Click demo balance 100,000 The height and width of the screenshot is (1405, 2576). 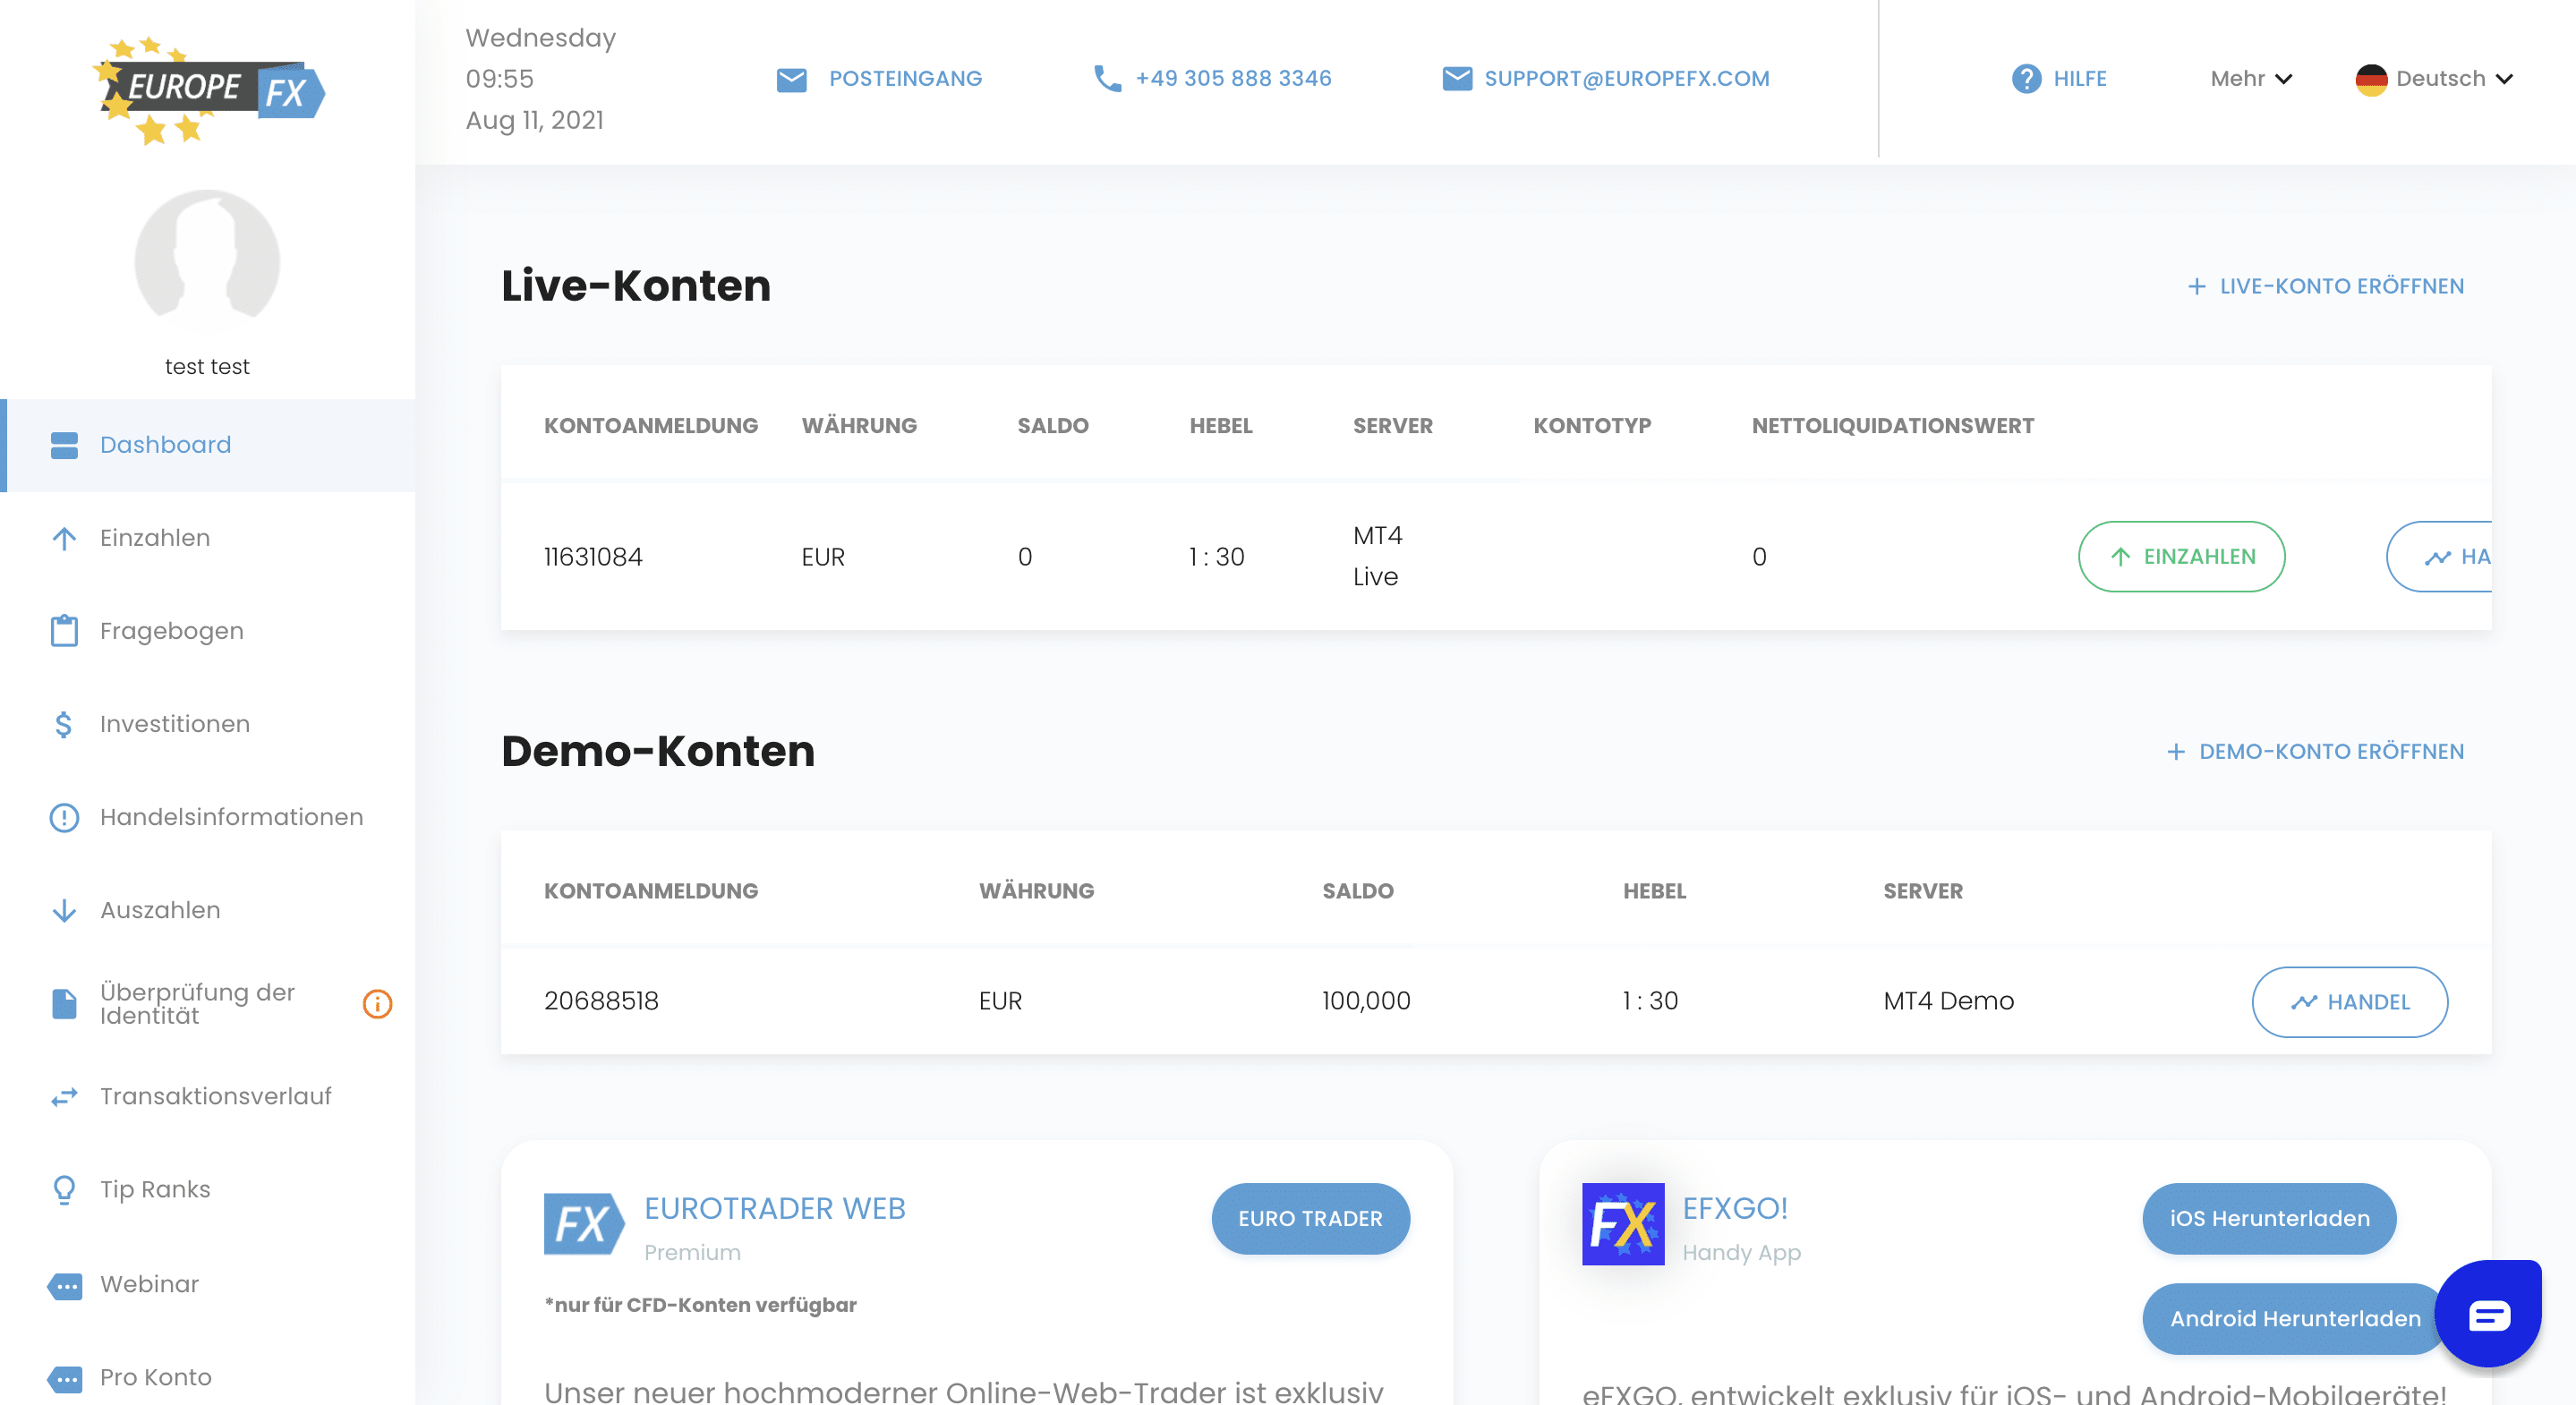1366,1001
